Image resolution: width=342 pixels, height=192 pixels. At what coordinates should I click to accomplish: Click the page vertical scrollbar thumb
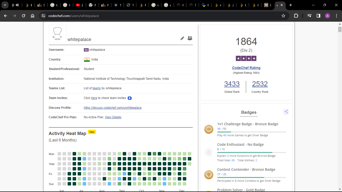(340, 29)
